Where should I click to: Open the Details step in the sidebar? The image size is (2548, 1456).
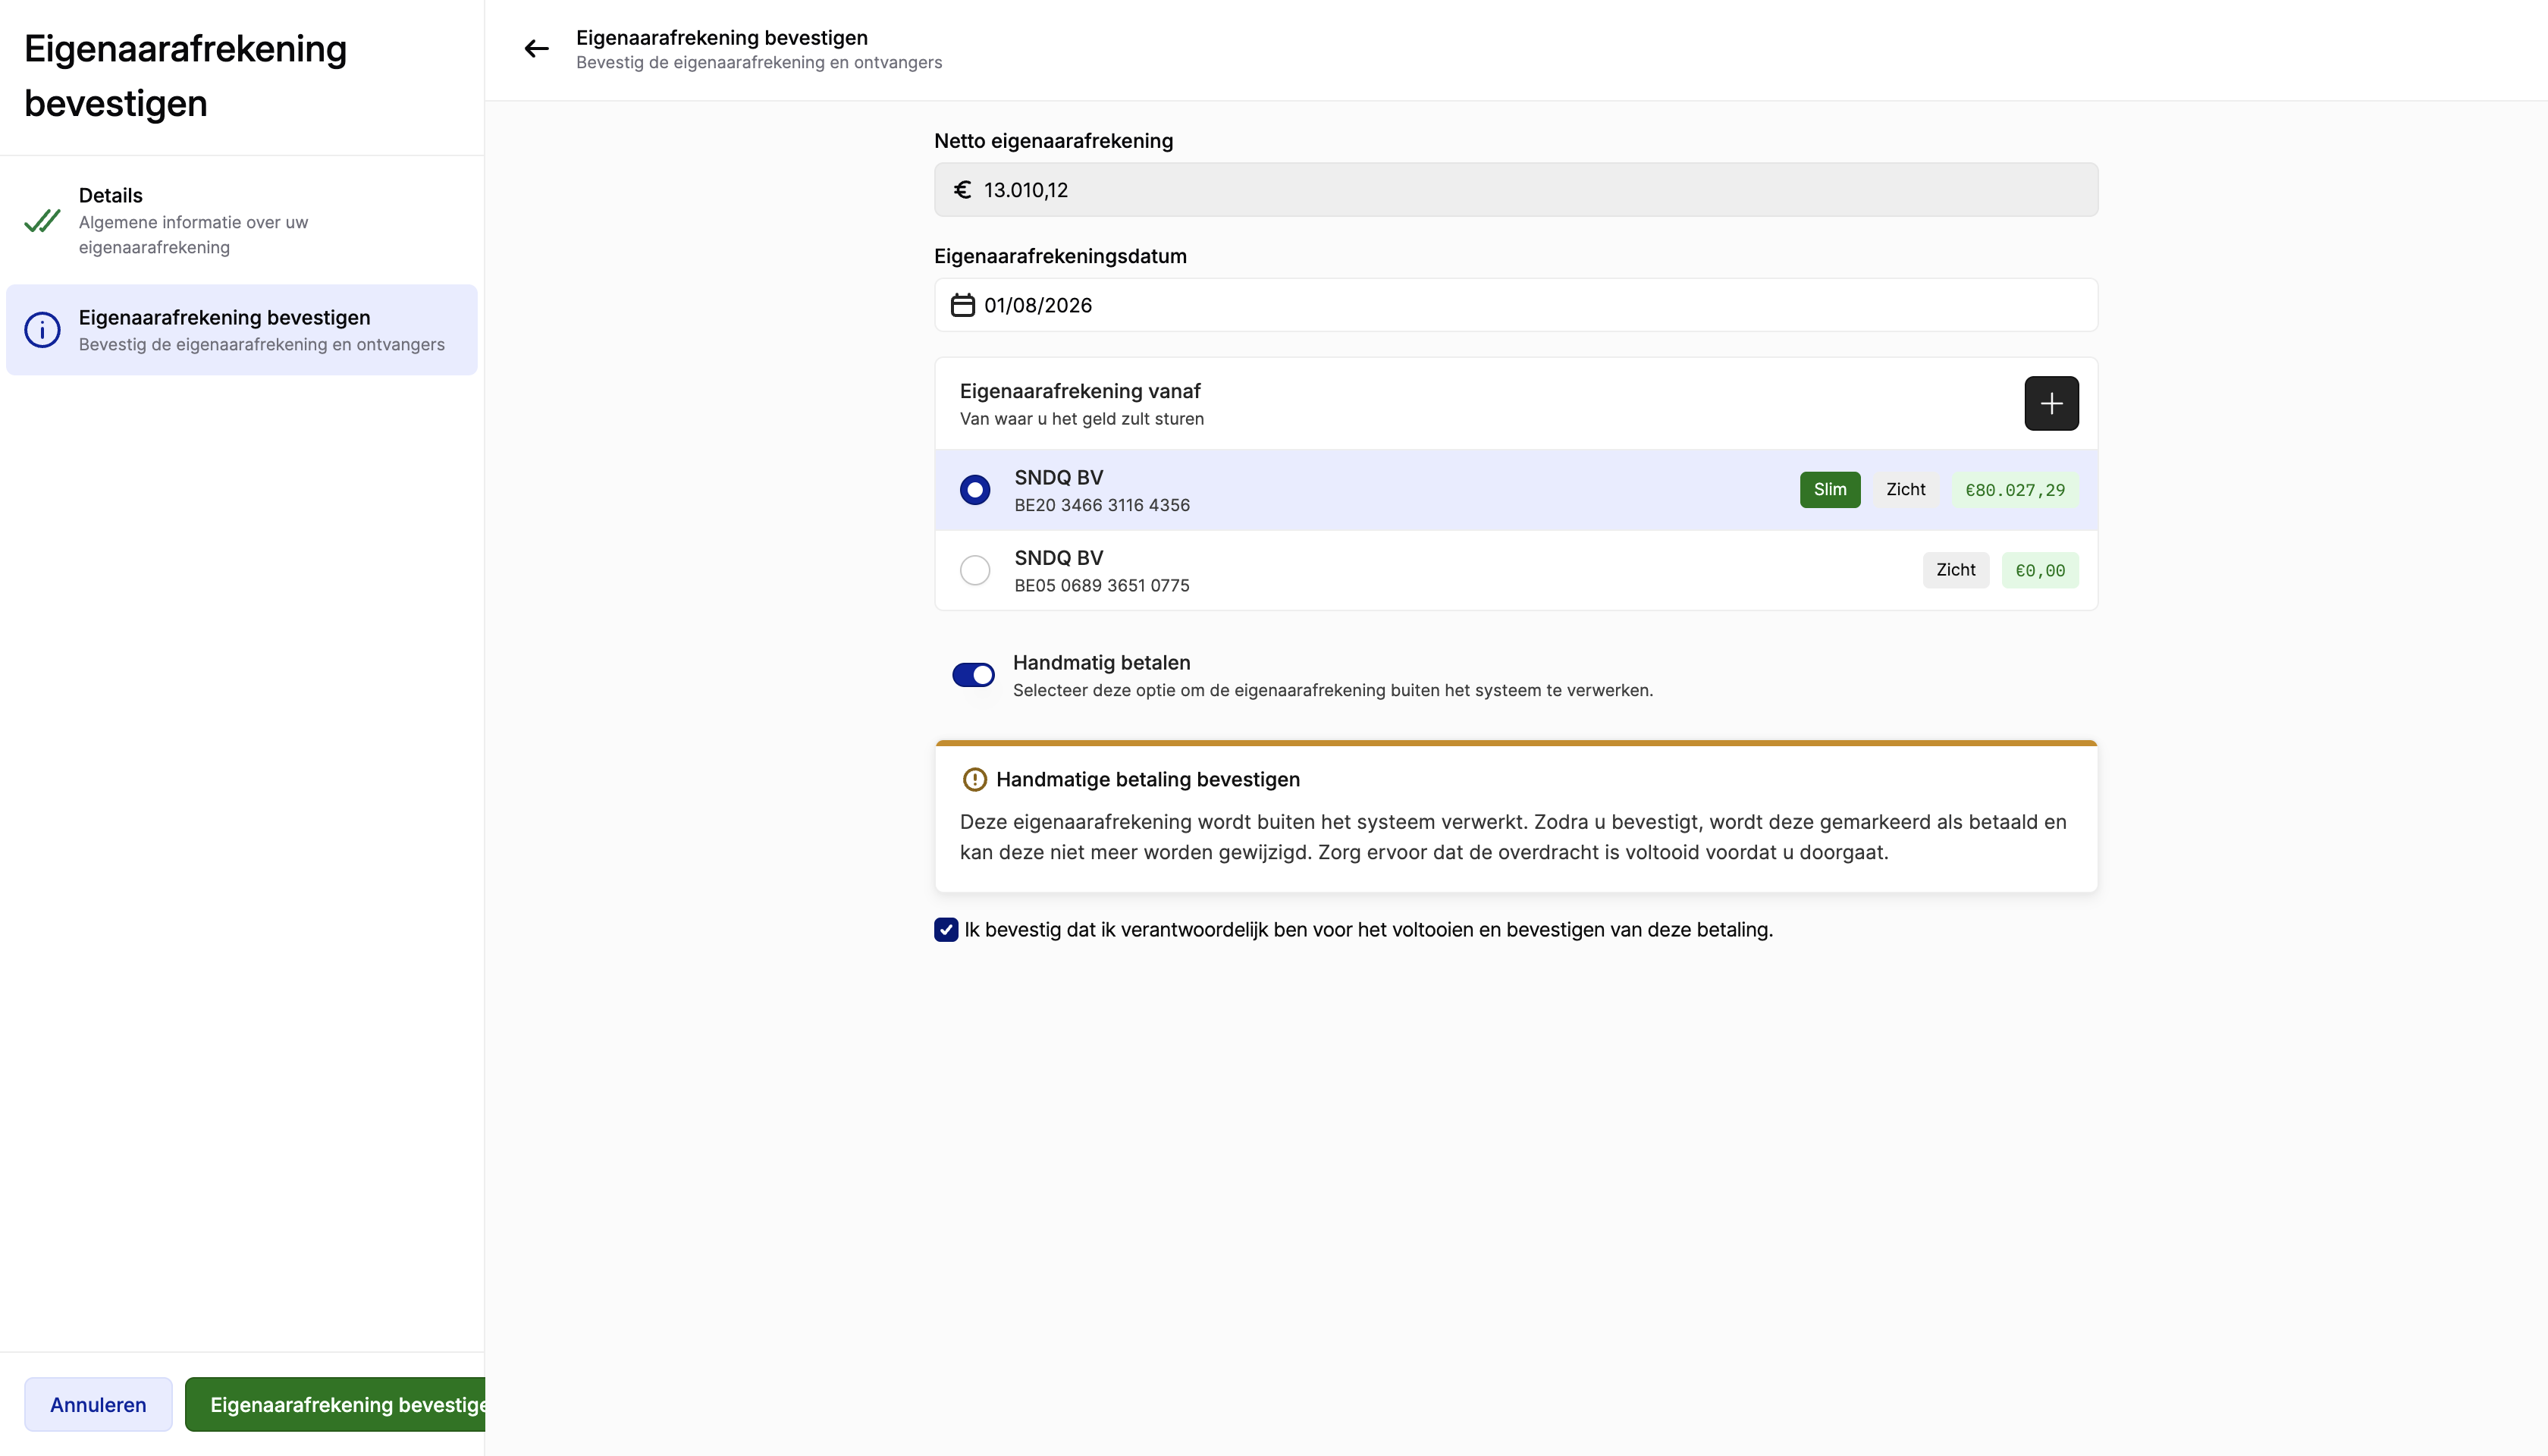click(242, 221)
